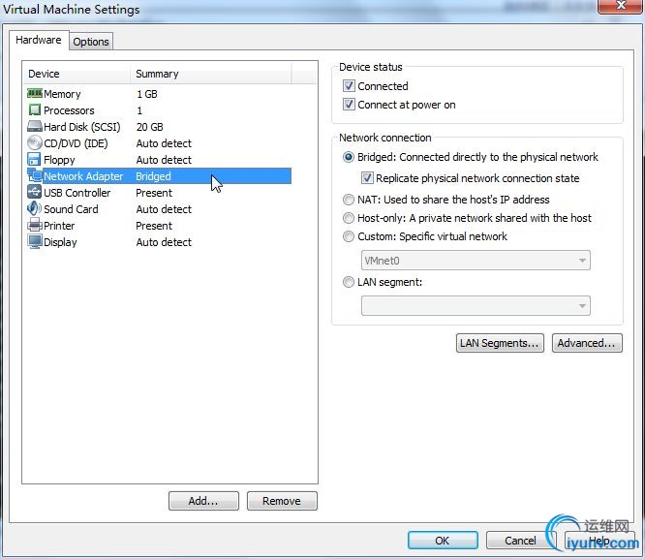Switch to the Hardware tab

39,40
